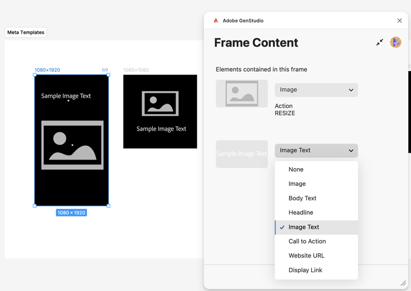Choose Body Text from the role list

click(x=316, y=198)
